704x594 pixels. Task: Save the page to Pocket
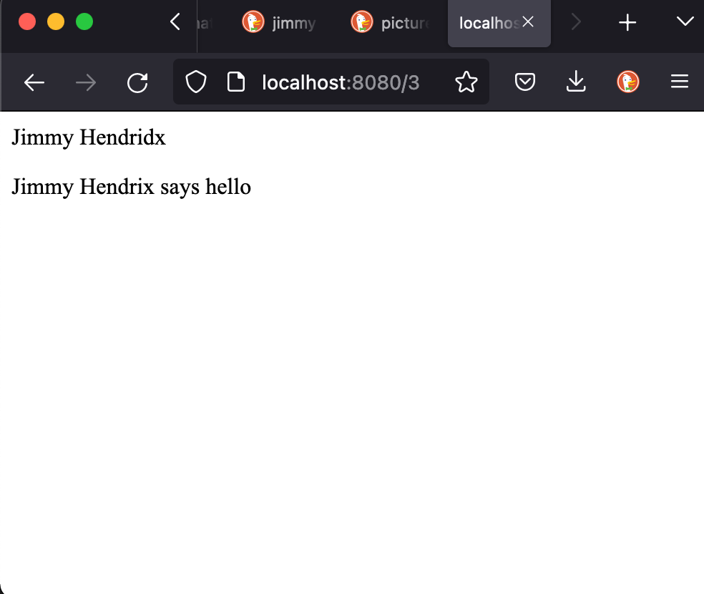pos(525,83)
